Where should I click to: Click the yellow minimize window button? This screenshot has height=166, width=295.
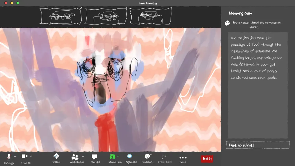click(x=12, y=3)
